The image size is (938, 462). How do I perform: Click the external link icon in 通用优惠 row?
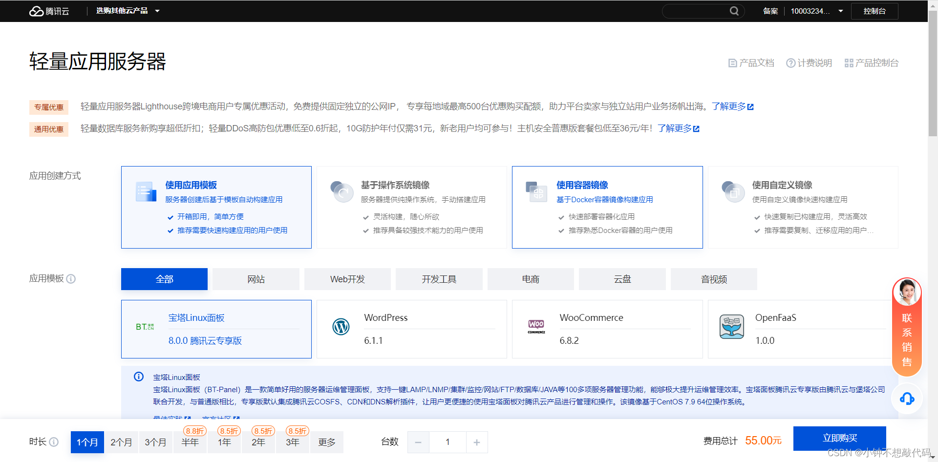coord(696,129)
